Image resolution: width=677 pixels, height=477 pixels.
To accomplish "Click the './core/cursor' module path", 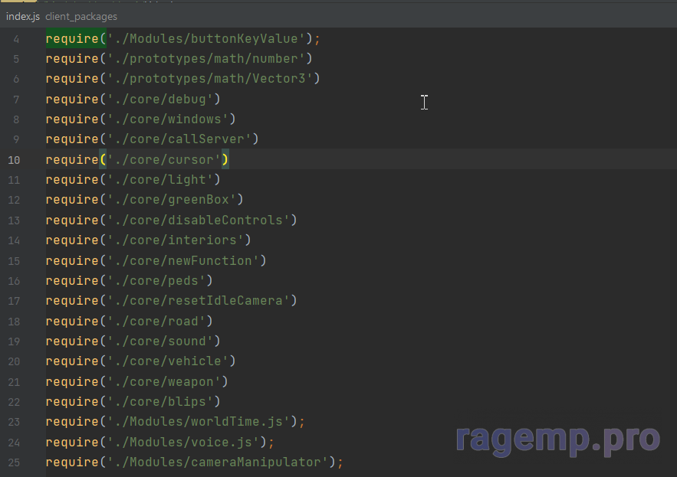I will pos(164,159).
